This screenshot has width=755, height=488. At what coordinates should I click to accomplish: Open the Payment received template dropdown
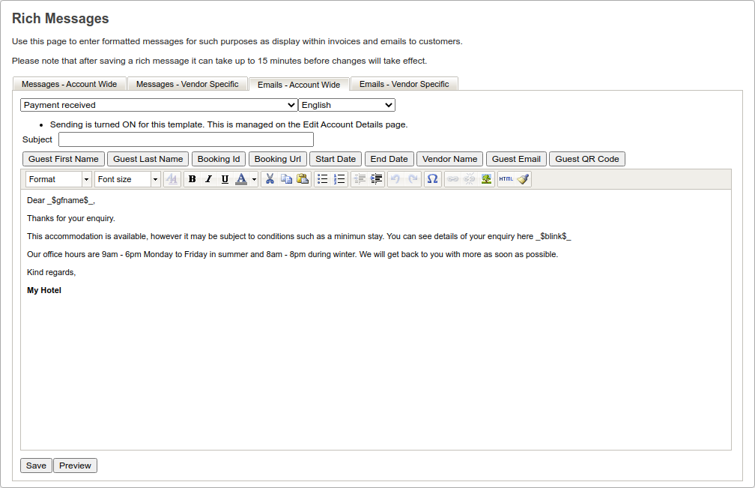(x=159, y=105)
